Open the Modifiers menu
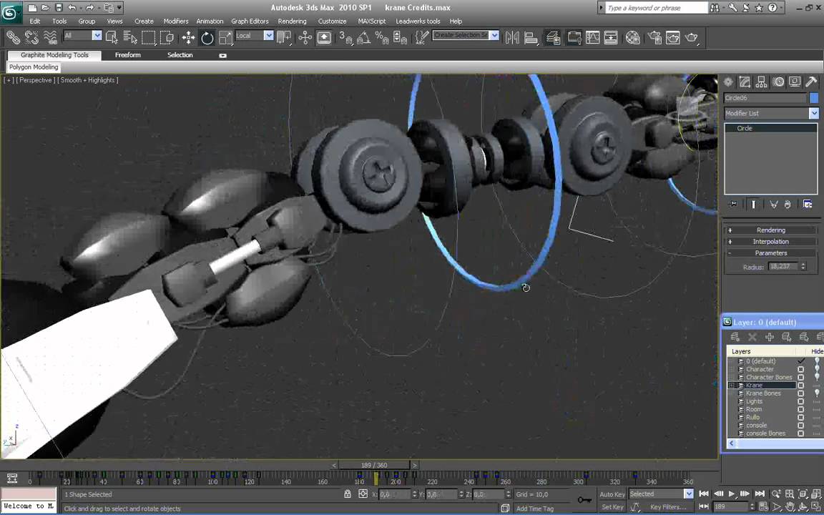Image resolution: width=824 pixels, height=515 pixels. point(176,21)
